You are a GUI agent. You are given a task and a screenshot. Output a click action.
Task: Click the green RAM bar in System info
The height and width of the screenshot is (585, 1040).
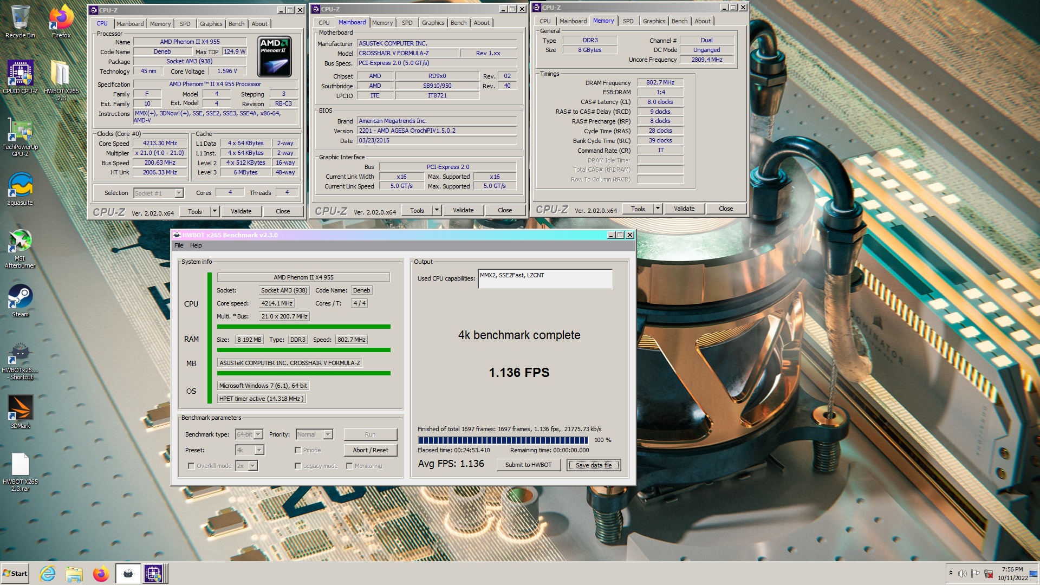pyautogui.click(x=303, y=350)
